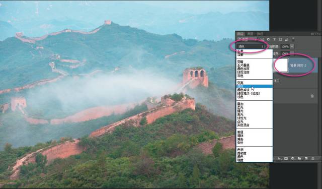Select the 背景 拷贝 2 layer thumbnail
Screen dimensions: 322x189
click(x=281, y=65)
